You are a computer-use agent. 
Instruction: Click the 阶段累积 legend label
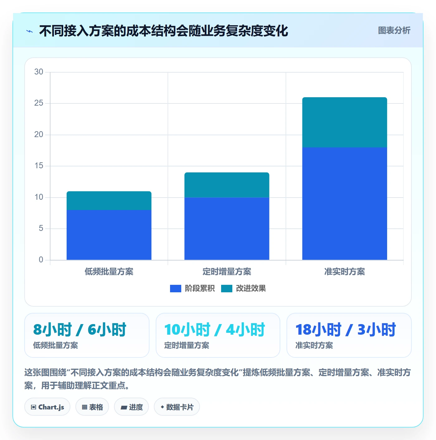tap(200, 289)
